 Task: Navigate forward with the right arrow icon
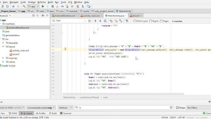(18, 6)
